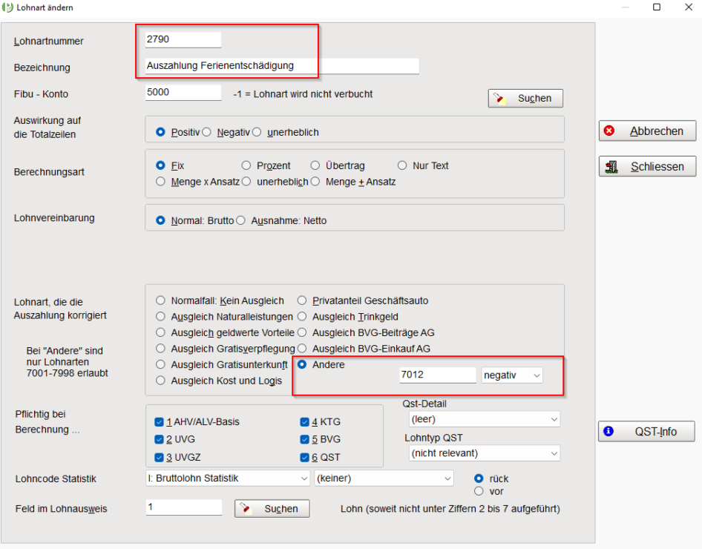Viewport: 702px width, 549px height.
Task: Expand the Qst-Detail (leer) dropdown
Action: (x=485, y=419)
